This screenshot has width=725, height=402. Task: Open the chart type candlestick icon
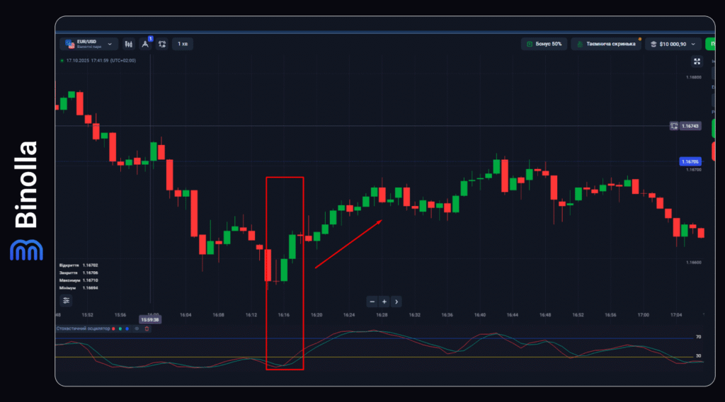click(x=129, y=44)
